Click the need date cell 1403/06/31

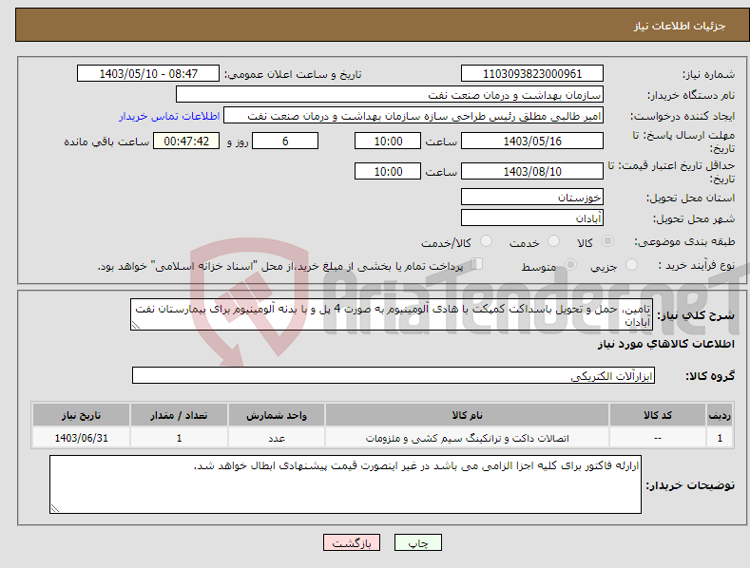82,438
